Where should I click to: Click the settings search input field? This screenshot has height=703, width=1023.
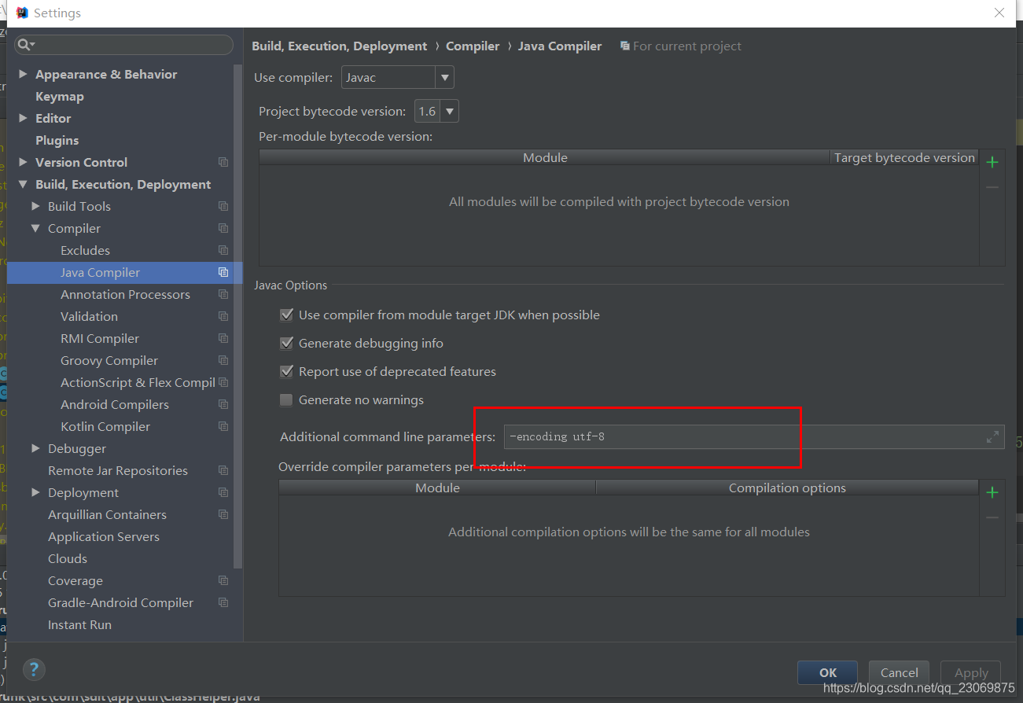tap(123, 45)
